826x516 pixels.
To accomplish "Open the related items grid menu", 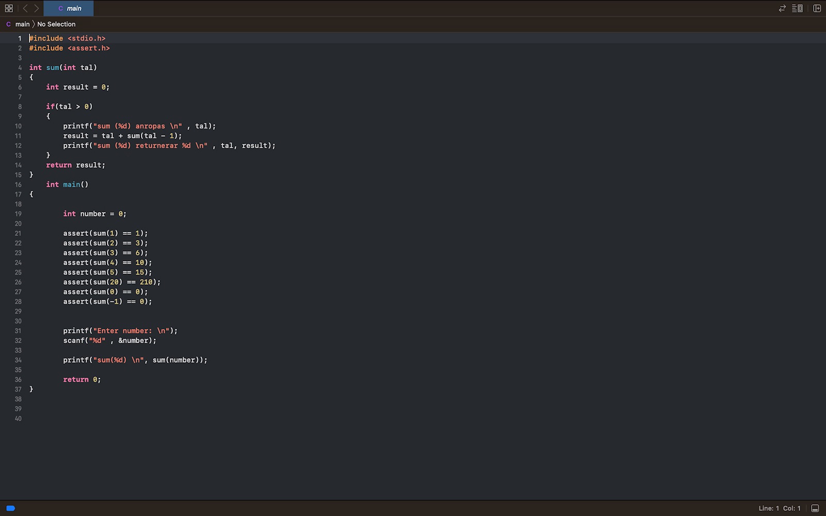I will click(9, 8).
